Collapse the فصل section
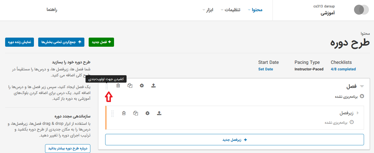Screen dimensions: 374x153 click(362, 86)
